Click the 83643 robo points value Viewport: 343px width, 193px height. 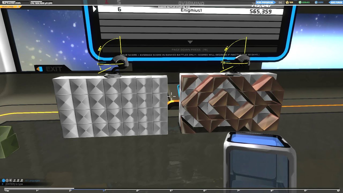306,2
